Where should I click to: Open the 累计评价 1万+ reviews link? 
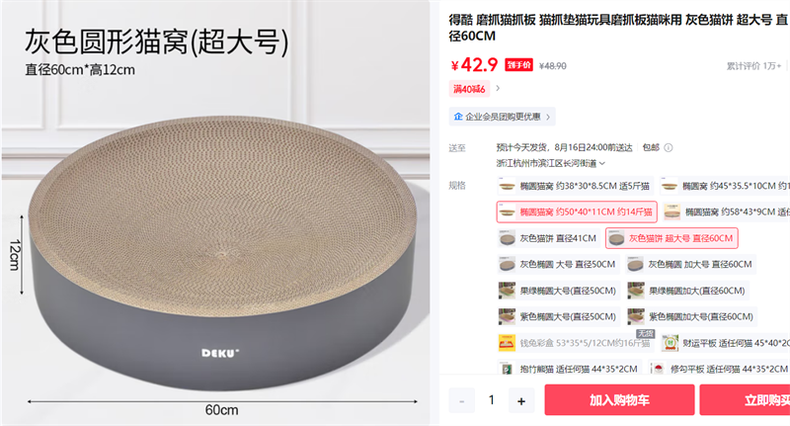point(753,66)
